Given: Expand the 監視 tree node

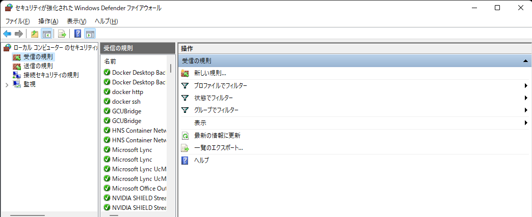Looking at the screenshot, I should pyautogui.click(x=7, y=85).
